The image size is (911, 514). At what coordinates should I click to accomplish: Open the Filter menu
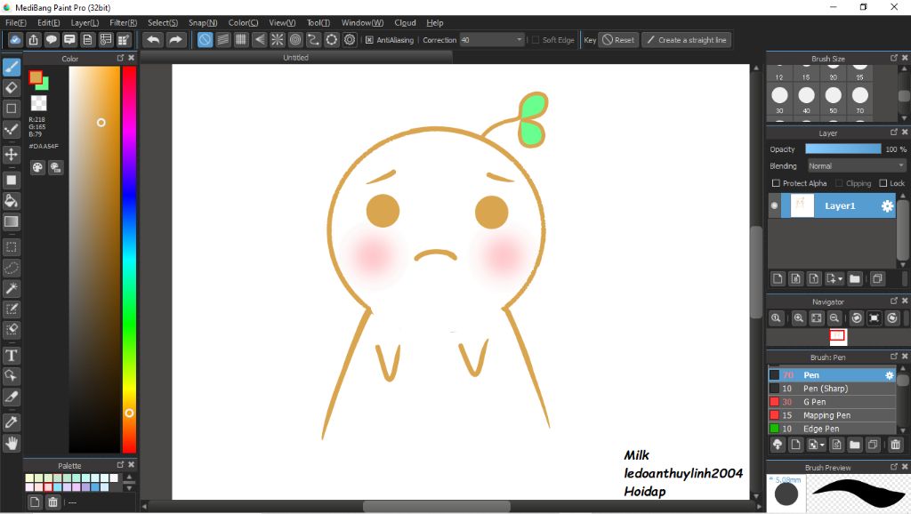point(123,22)
